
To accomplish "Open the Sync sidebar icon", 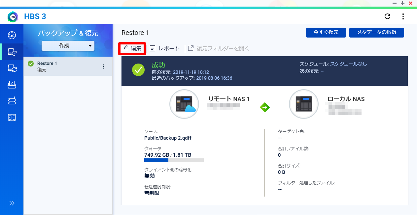I will (12, 68).
